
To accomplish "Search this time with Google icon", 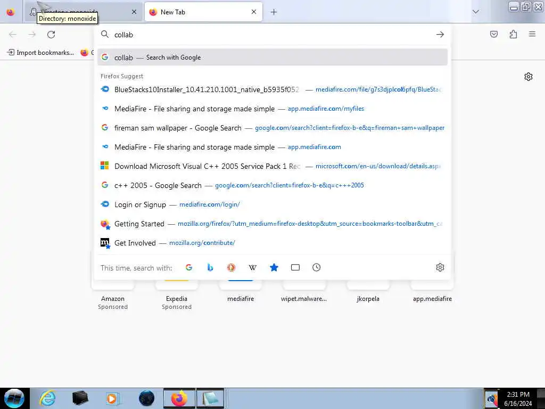I will coord(189,267).
